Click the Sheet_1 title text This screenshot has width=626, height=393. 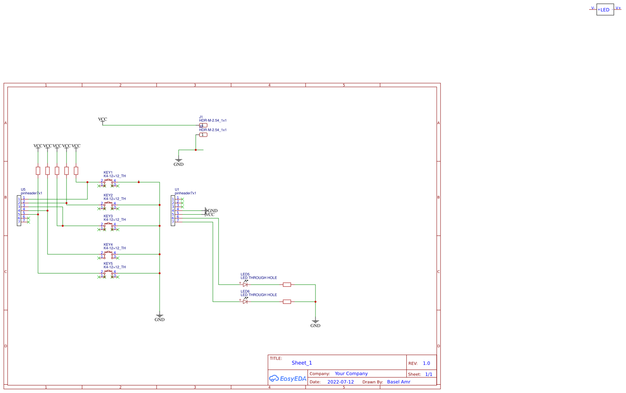point(301,363)
